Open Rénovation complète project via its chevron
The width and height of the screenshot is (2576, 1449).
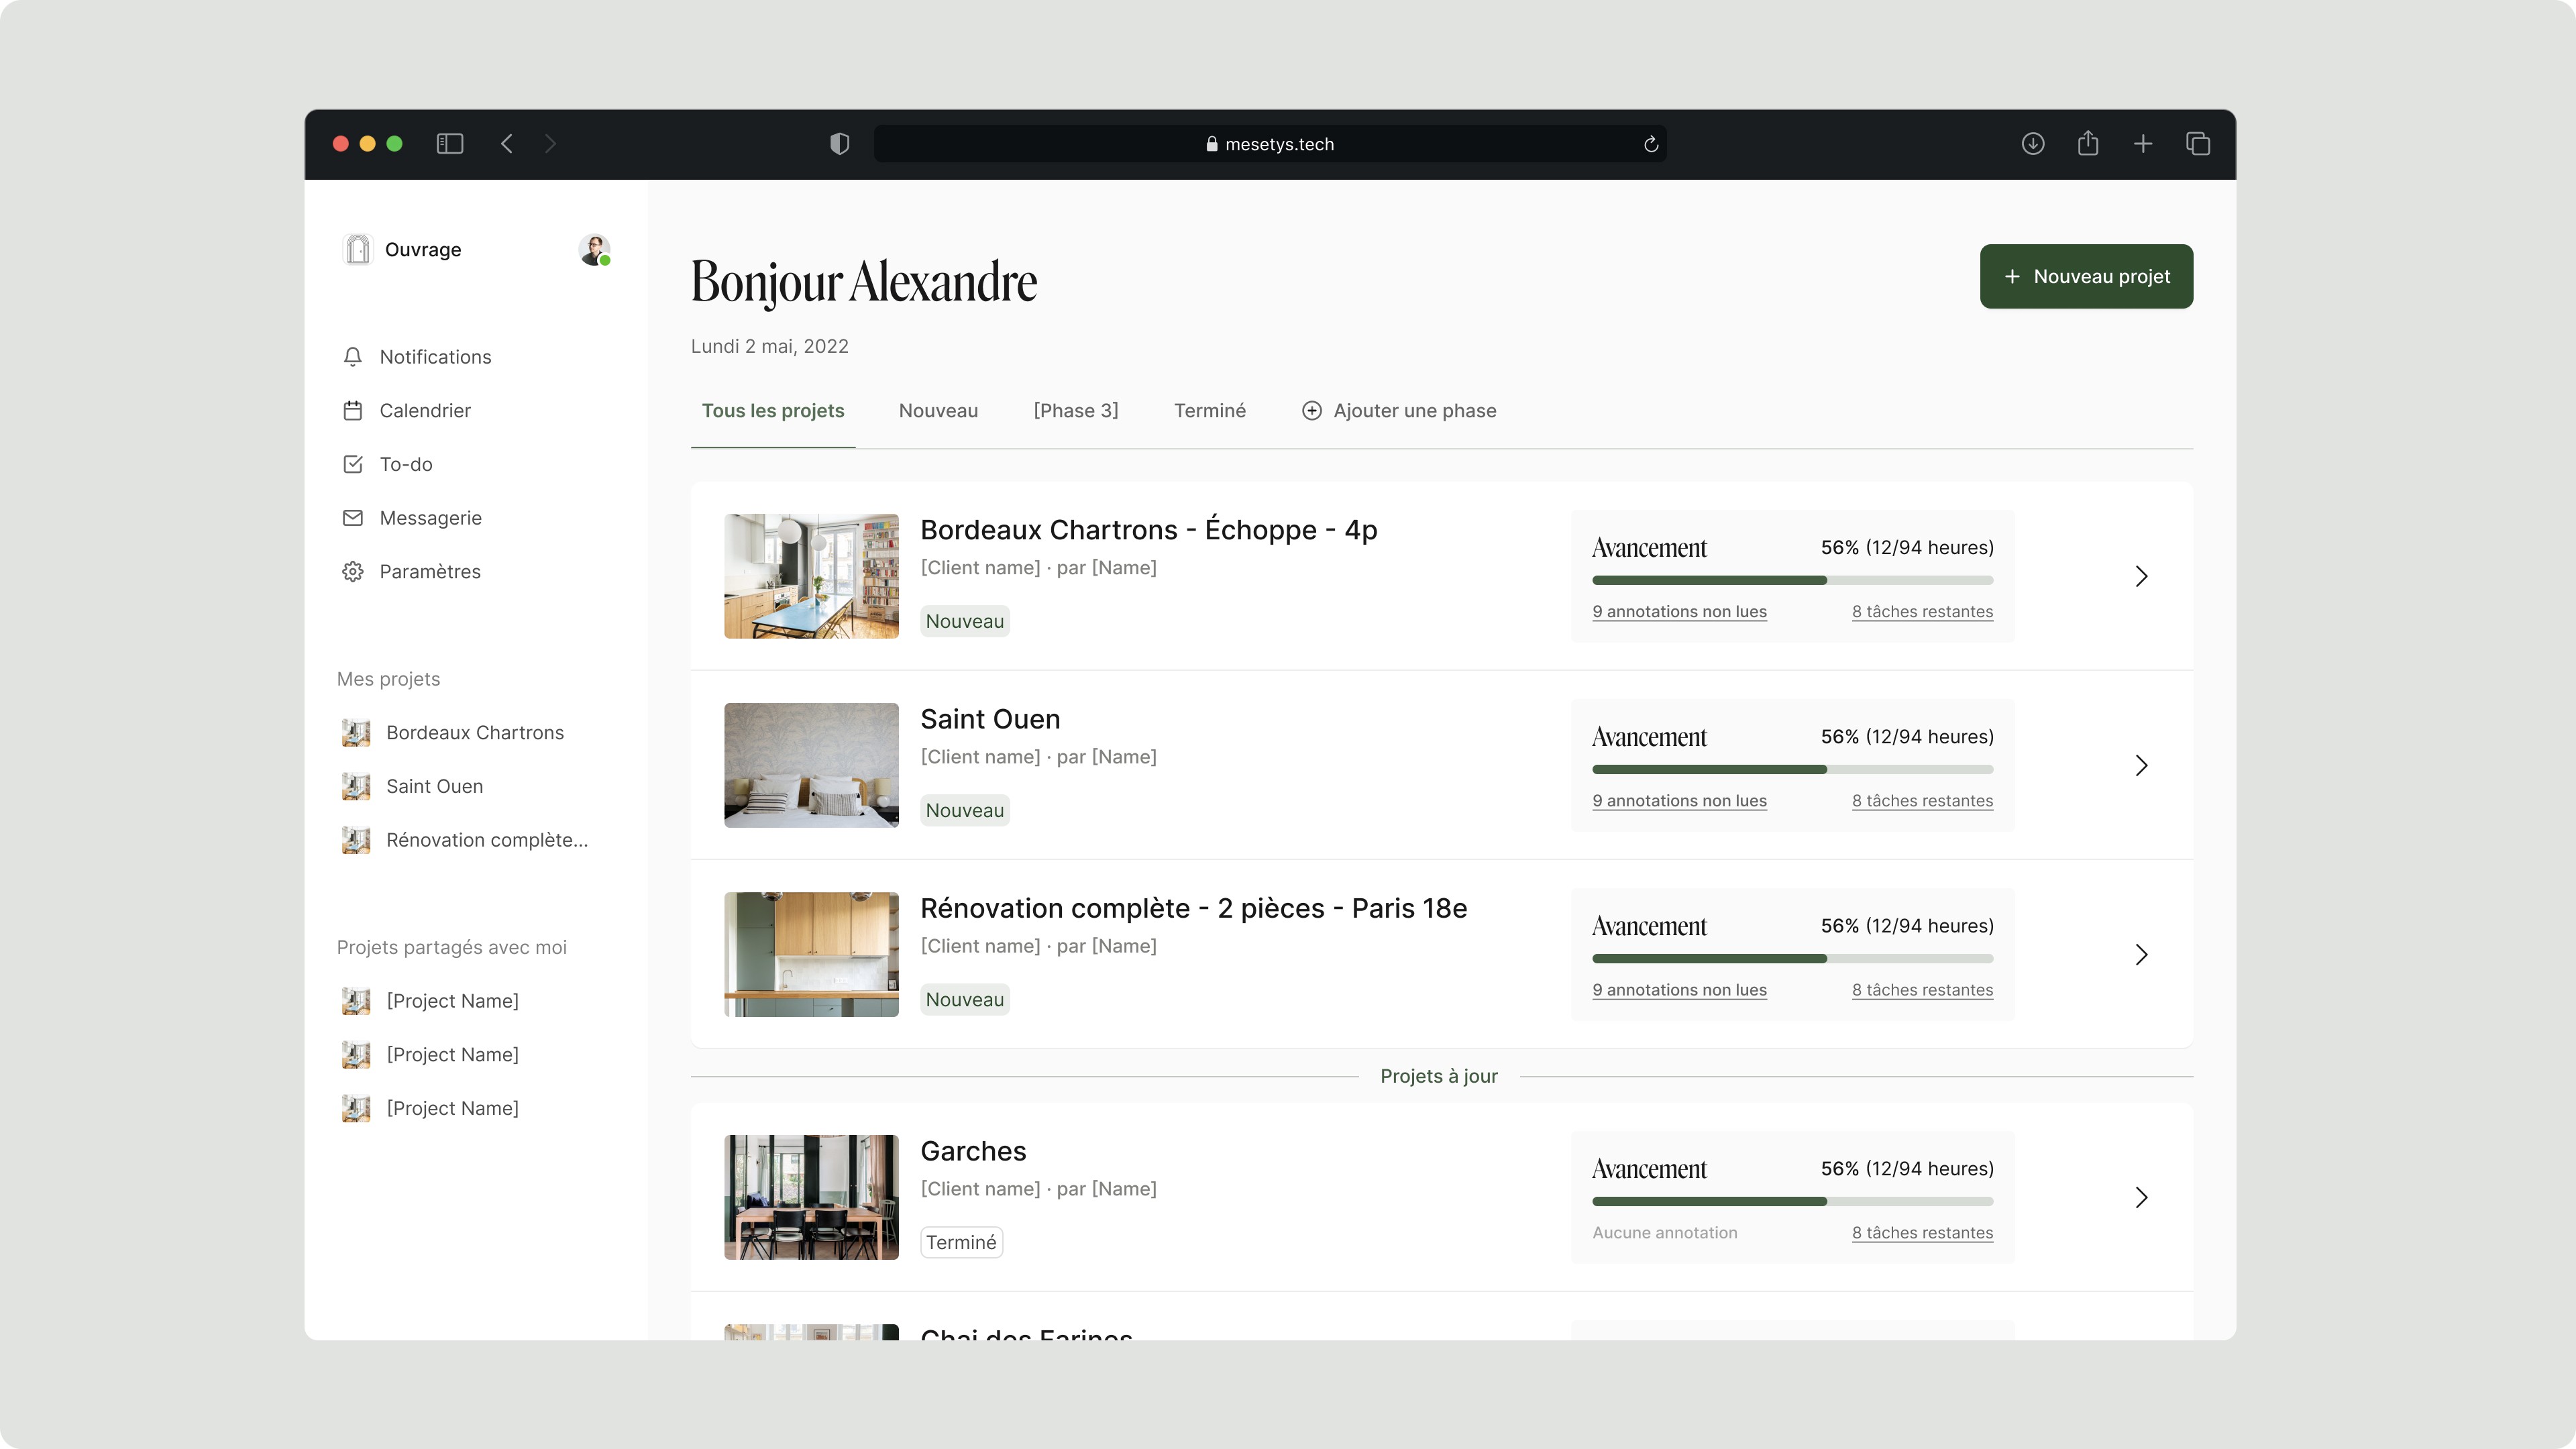point(2141,955)
